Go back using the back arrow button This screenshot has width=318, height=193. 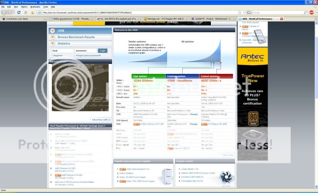tap(4, 12)
